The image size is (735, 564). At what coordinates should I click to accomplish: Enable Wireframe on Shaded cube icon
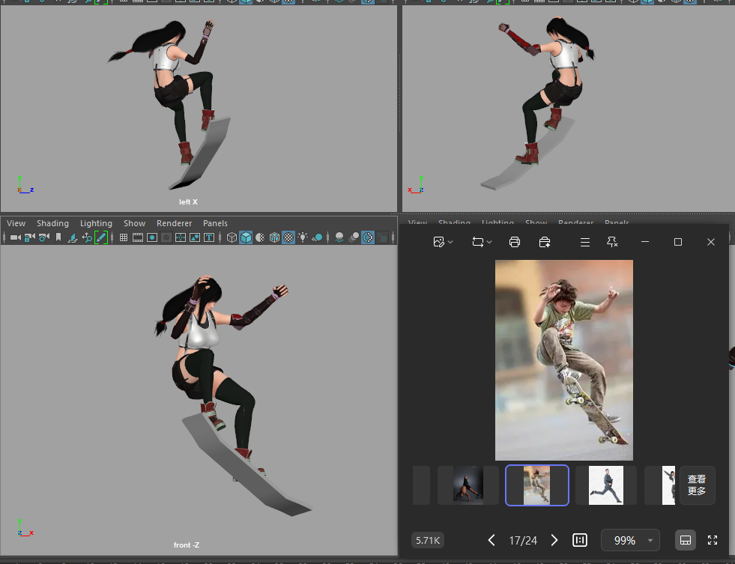pyautogui.click(x=275, y=237)
